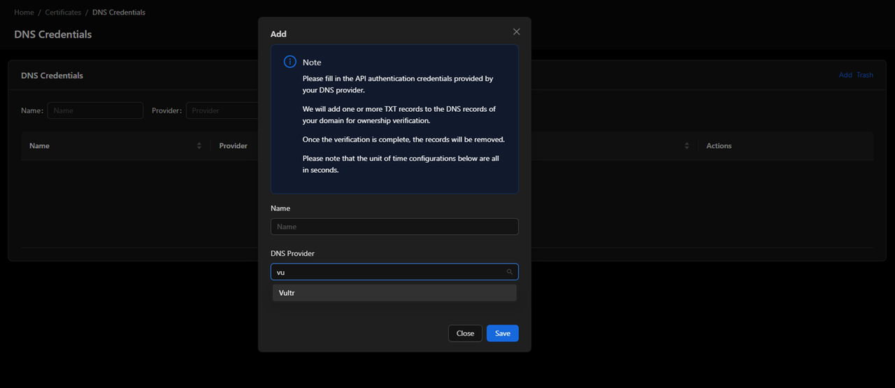Click the Close button in the dialog
This screenshot has height=388, width=895.
point(465,333)
